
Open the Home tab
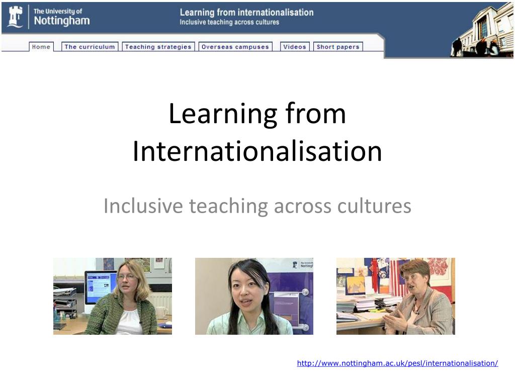pyautogui.click(x=41, y=47)
